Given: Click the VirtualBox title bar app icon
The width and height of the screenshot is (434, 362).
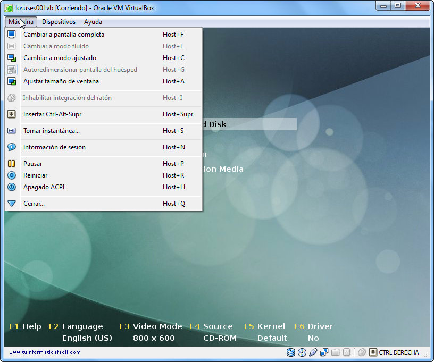Looking at the screenshot, I should tap(9, 8).
